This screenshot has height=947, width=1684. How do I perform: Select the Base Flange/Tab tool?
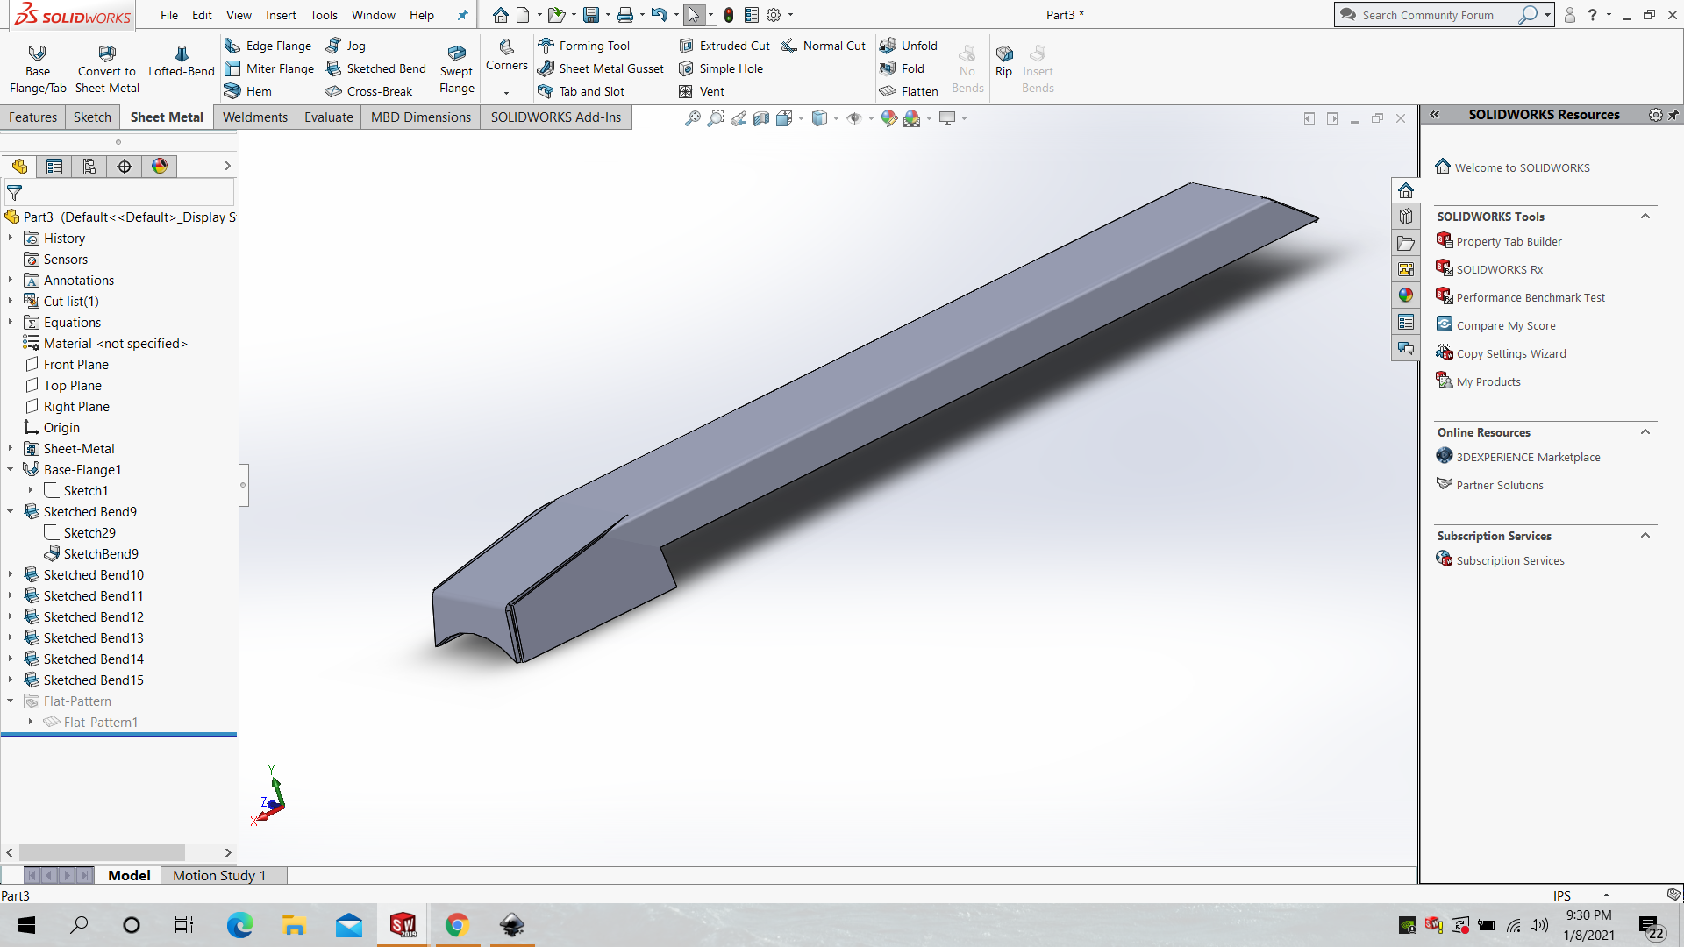pos(38,68)
